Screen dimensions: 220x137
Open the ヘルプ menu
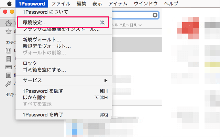pyautogui.click(x=171, y=4)
